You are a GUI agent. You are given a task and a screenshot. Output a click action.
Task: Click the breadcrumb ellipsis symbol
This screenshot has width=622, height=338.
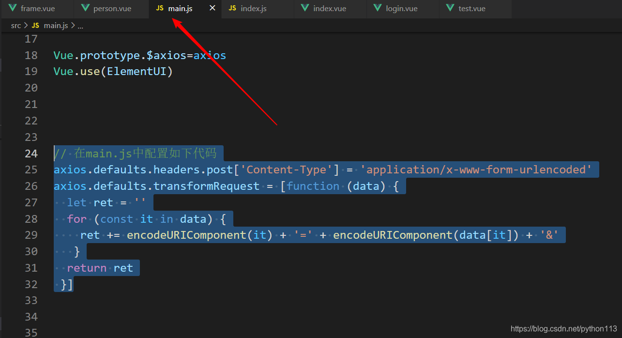point(80,26)
